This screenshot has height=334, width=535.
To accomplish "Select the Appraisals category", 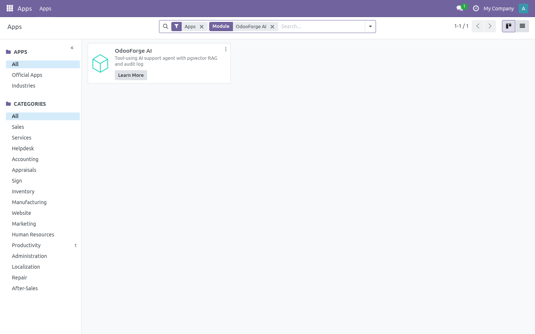I will 43,170.
